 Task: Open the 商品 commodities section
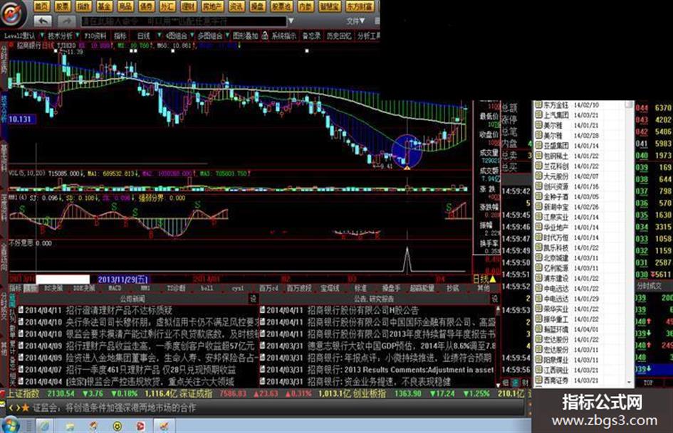125,6
